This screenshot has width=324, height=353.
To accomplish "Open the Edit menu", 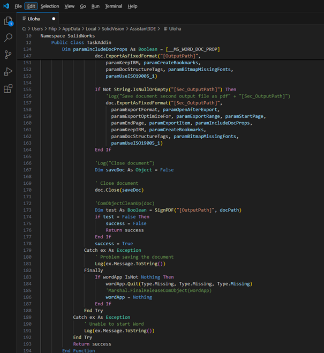I will click(31, 6).
